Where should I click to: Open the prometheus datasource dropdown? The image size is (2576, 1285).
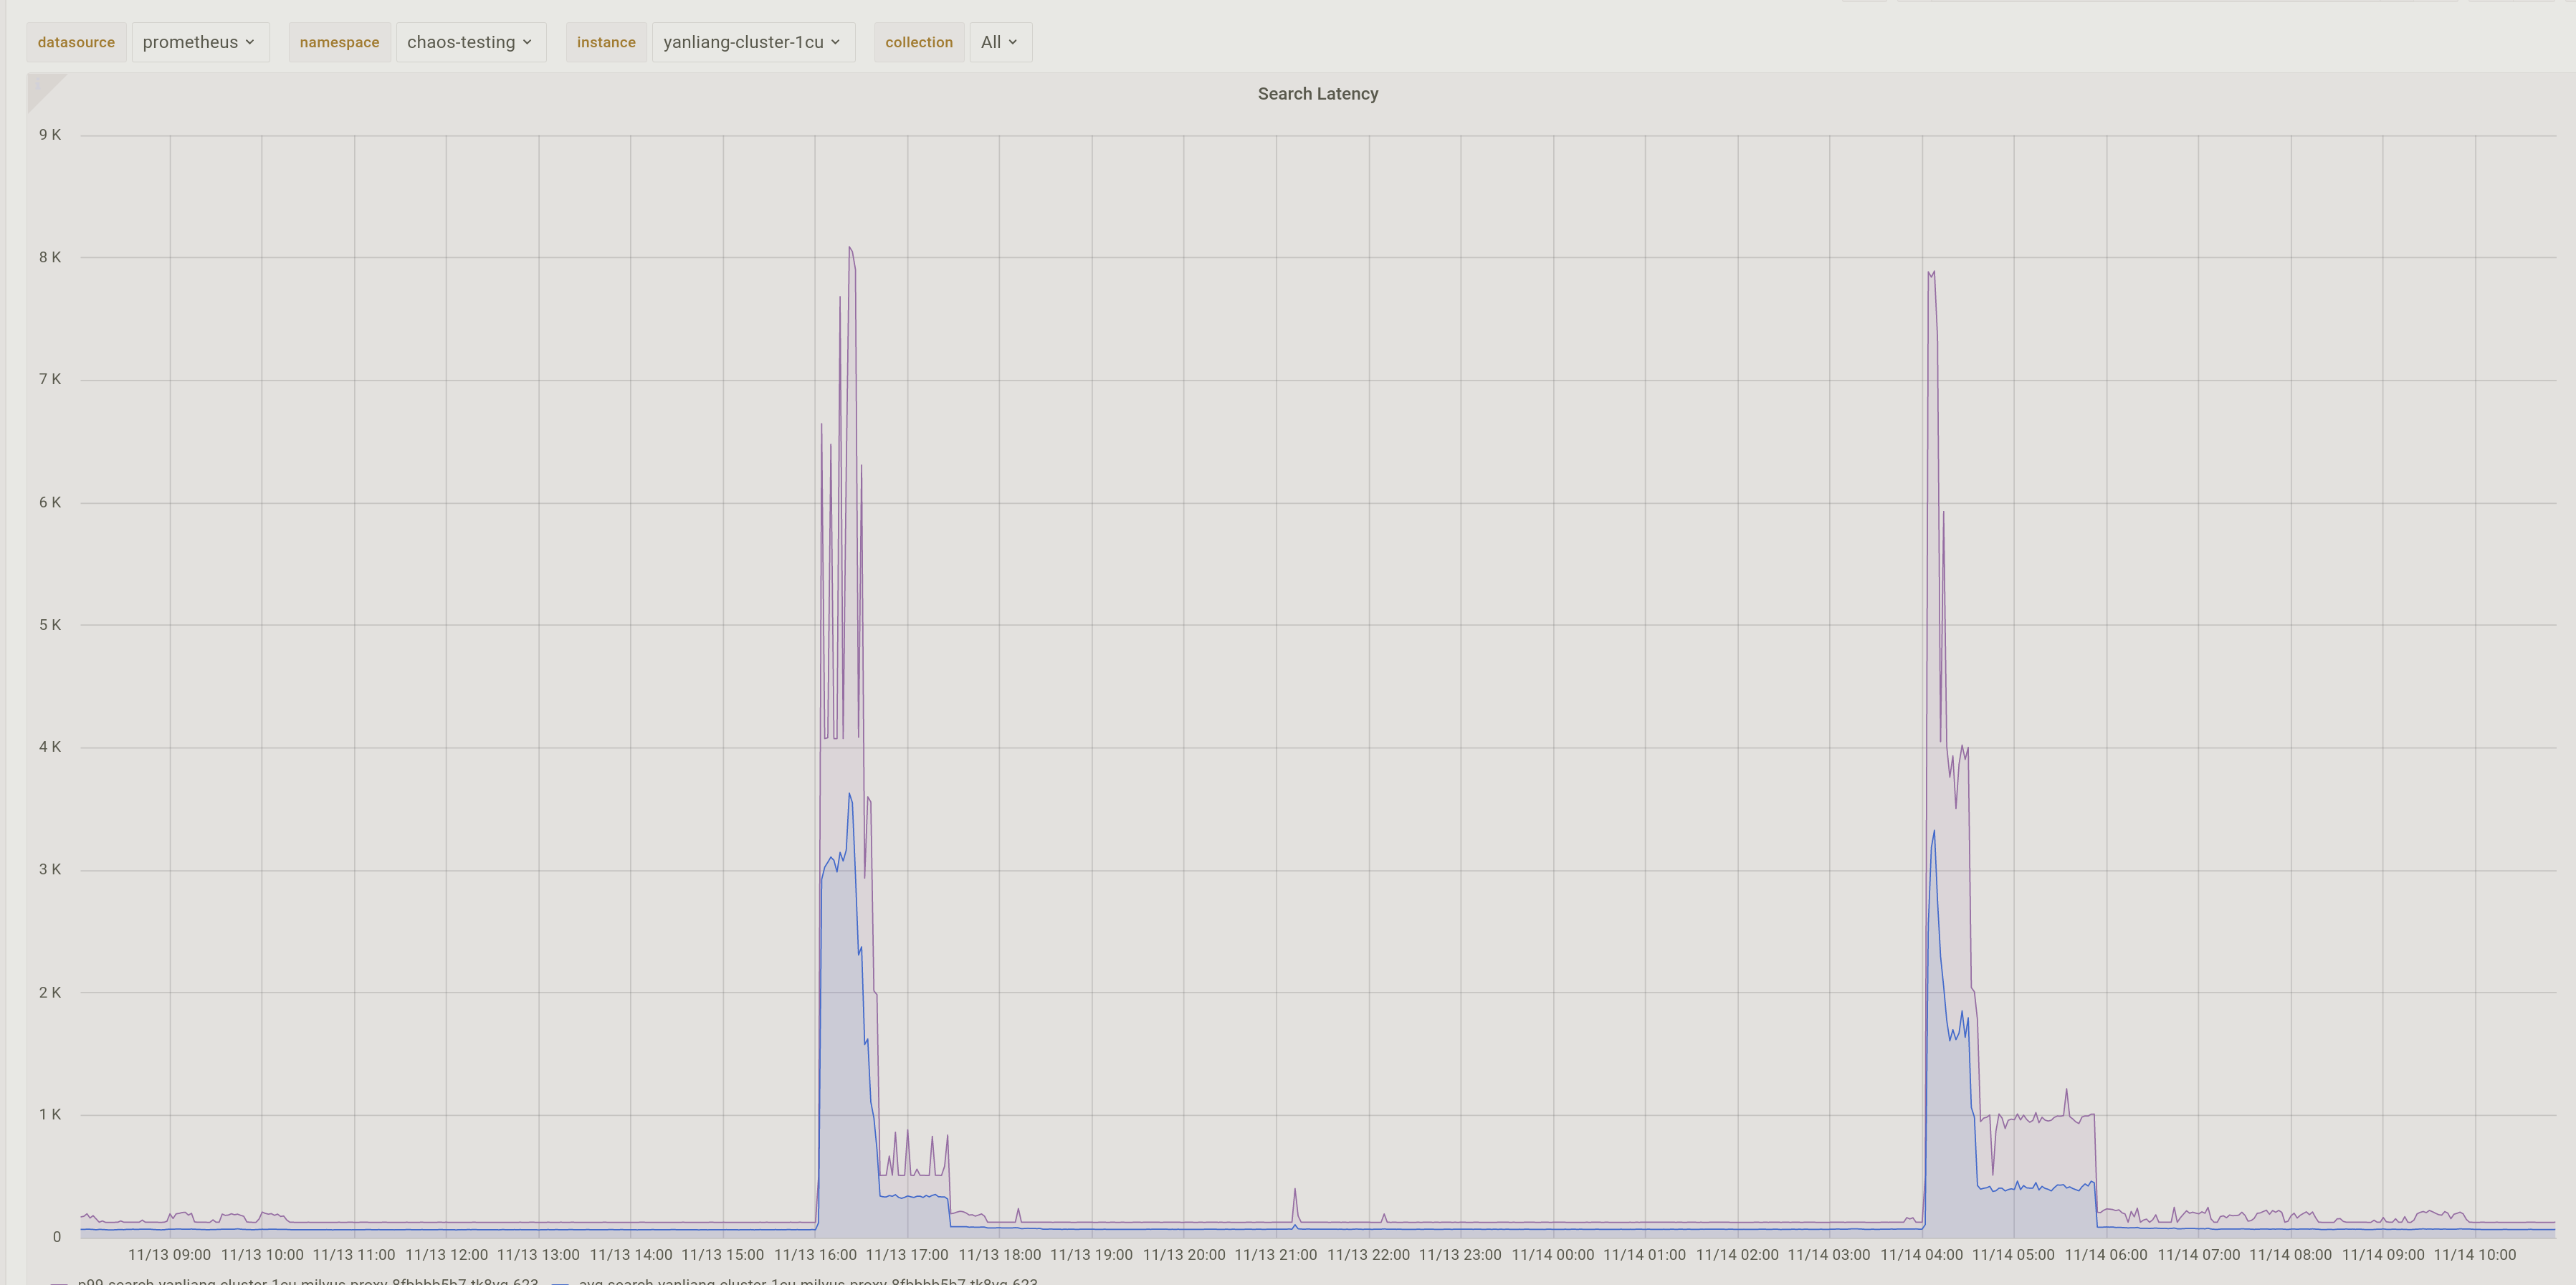pyautogui.click(x=200, y=42)
